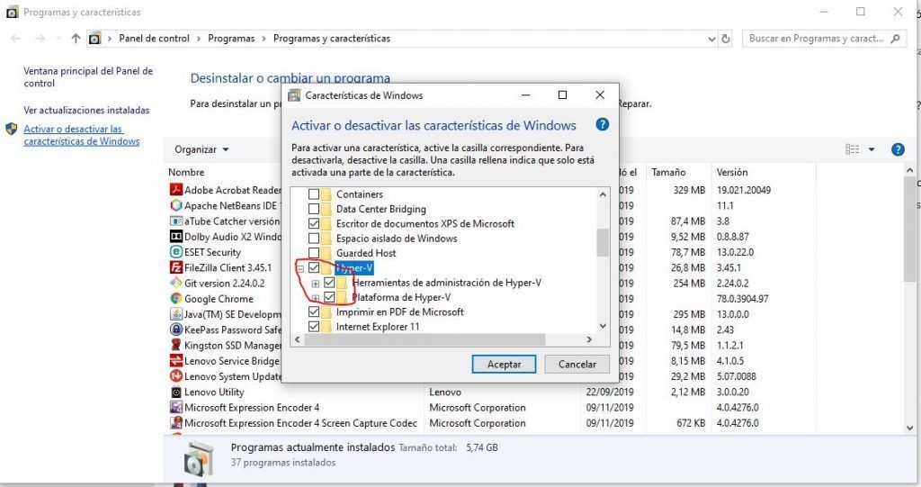
Task: Click the Lenovo Service Bridge icon
Action: tap(175, 361)
